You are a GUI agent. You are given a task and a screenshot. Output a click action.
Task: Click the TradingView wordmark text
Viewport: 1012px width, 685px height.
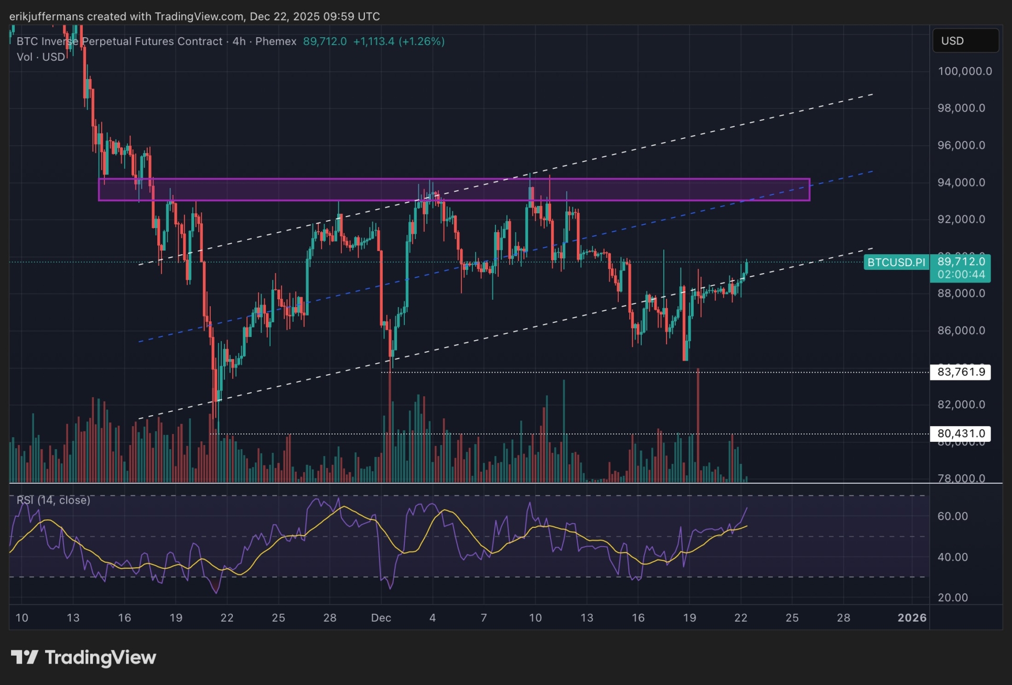pos(100,657)
